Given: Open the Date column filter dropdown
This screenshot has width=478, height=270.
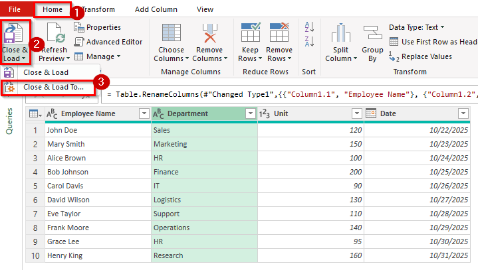Looking at the screenshot, I should 463,113.
